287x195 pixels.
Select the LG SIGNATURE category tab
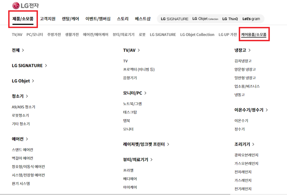click(x=163, y=35)
